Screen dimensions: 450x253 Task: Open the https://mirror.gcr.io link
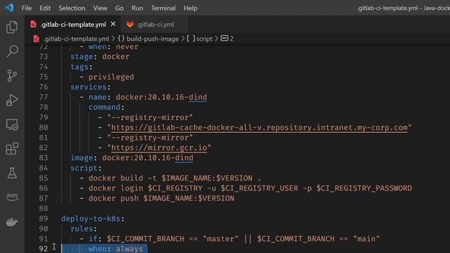[x=159, y=148]
